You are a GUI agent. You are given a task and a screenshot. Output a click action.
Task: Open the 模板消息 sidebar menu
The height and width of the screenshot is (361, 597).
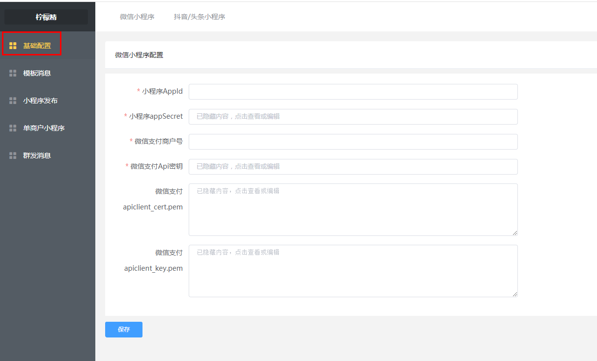click(x=48, y=73)
